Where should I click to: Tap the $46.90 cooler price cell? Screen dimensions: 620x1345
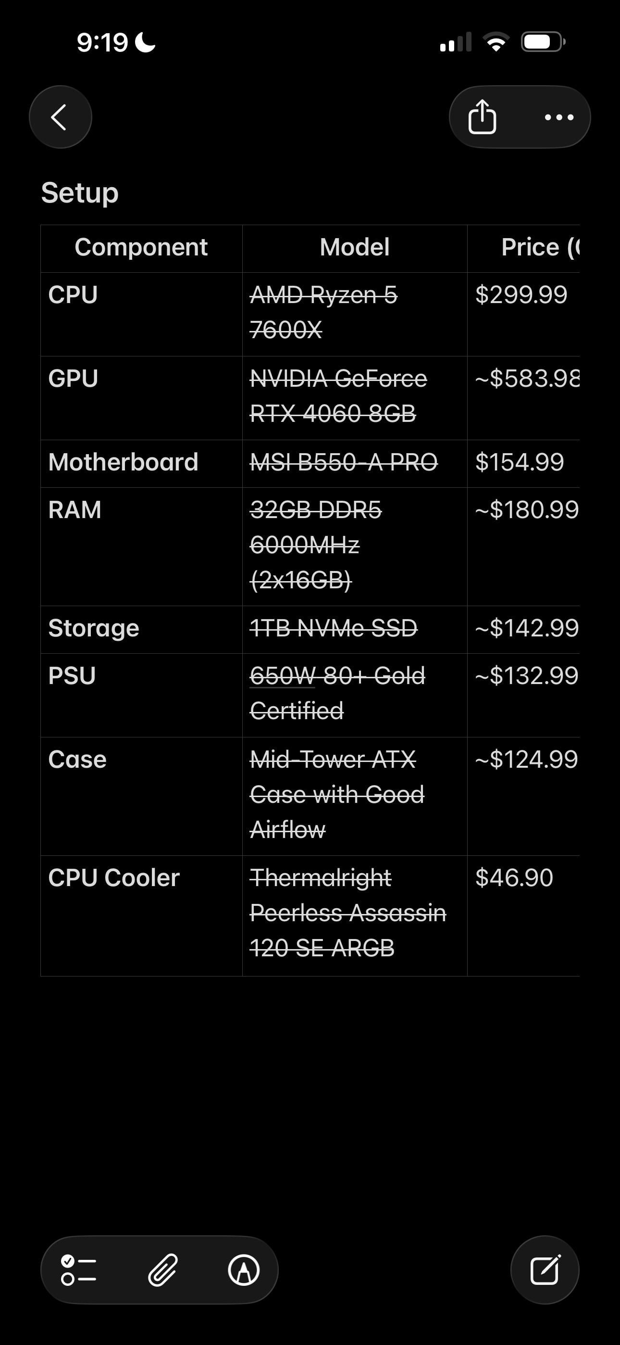514,878
